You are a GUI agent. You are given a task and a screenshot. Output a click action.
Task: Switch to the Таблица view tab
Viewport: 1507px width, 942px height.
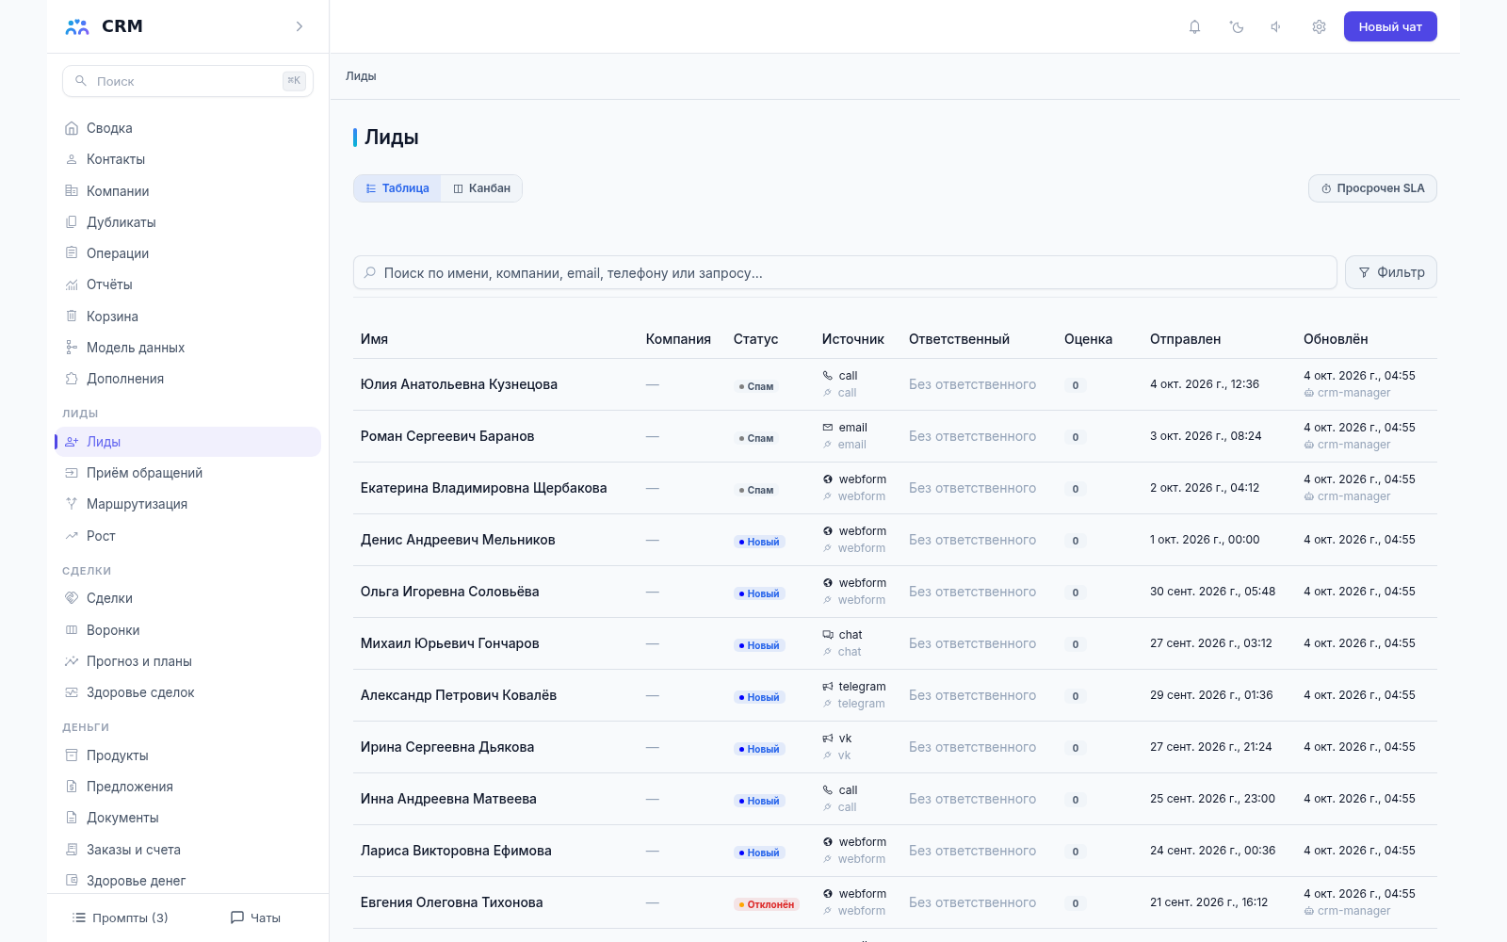pos(397,188)
